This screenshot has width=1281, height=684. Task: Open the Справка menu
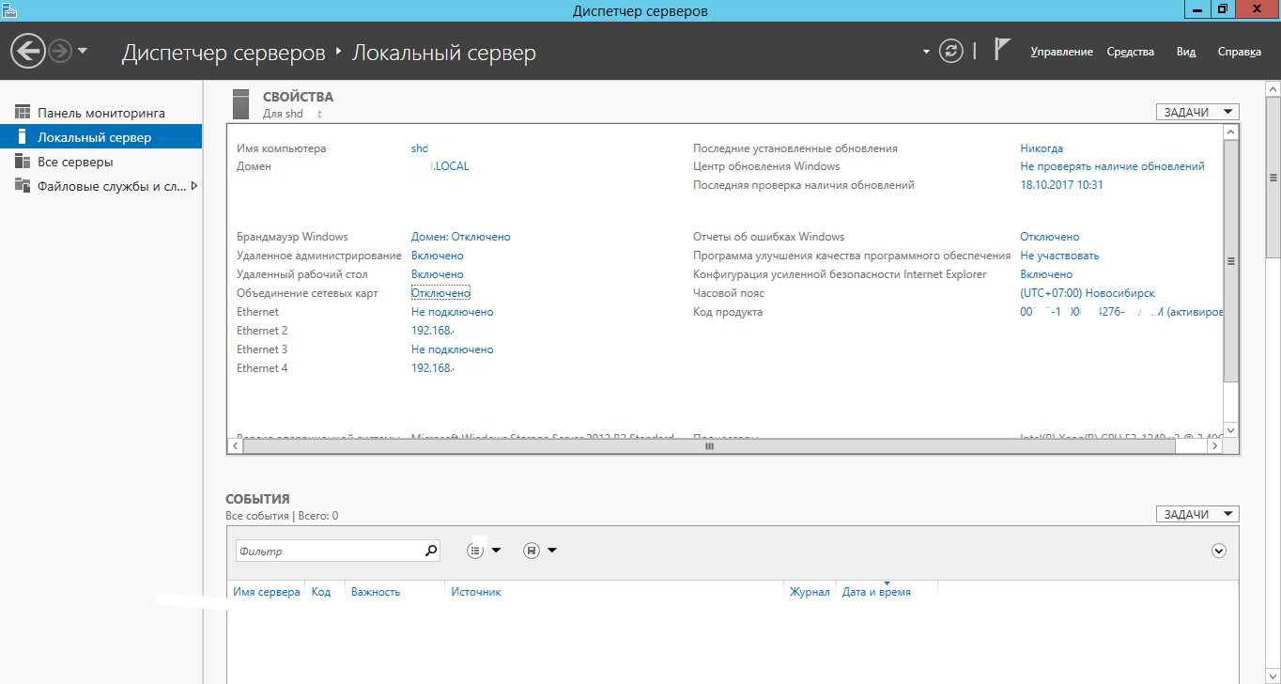tap(1239, 52)
